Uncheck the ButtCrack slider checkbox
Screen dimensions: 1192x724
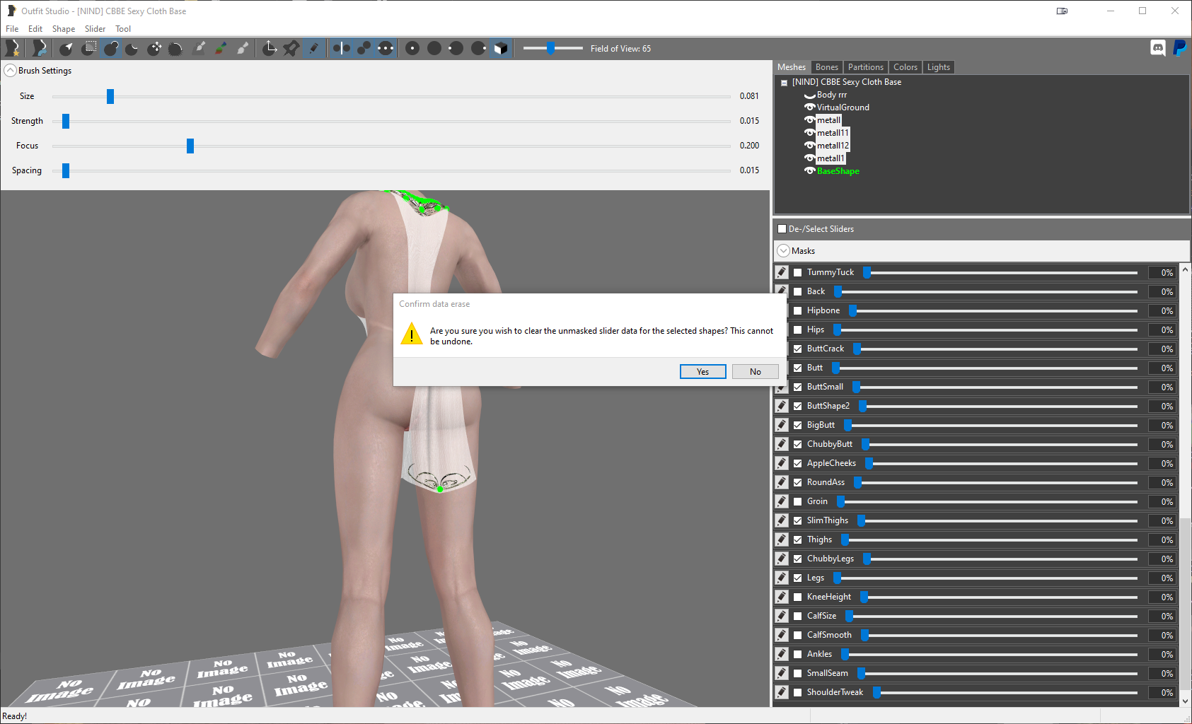coord(798,349)
